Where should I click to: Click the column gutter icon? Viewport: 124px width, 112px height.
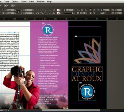[x=112, y=13]
